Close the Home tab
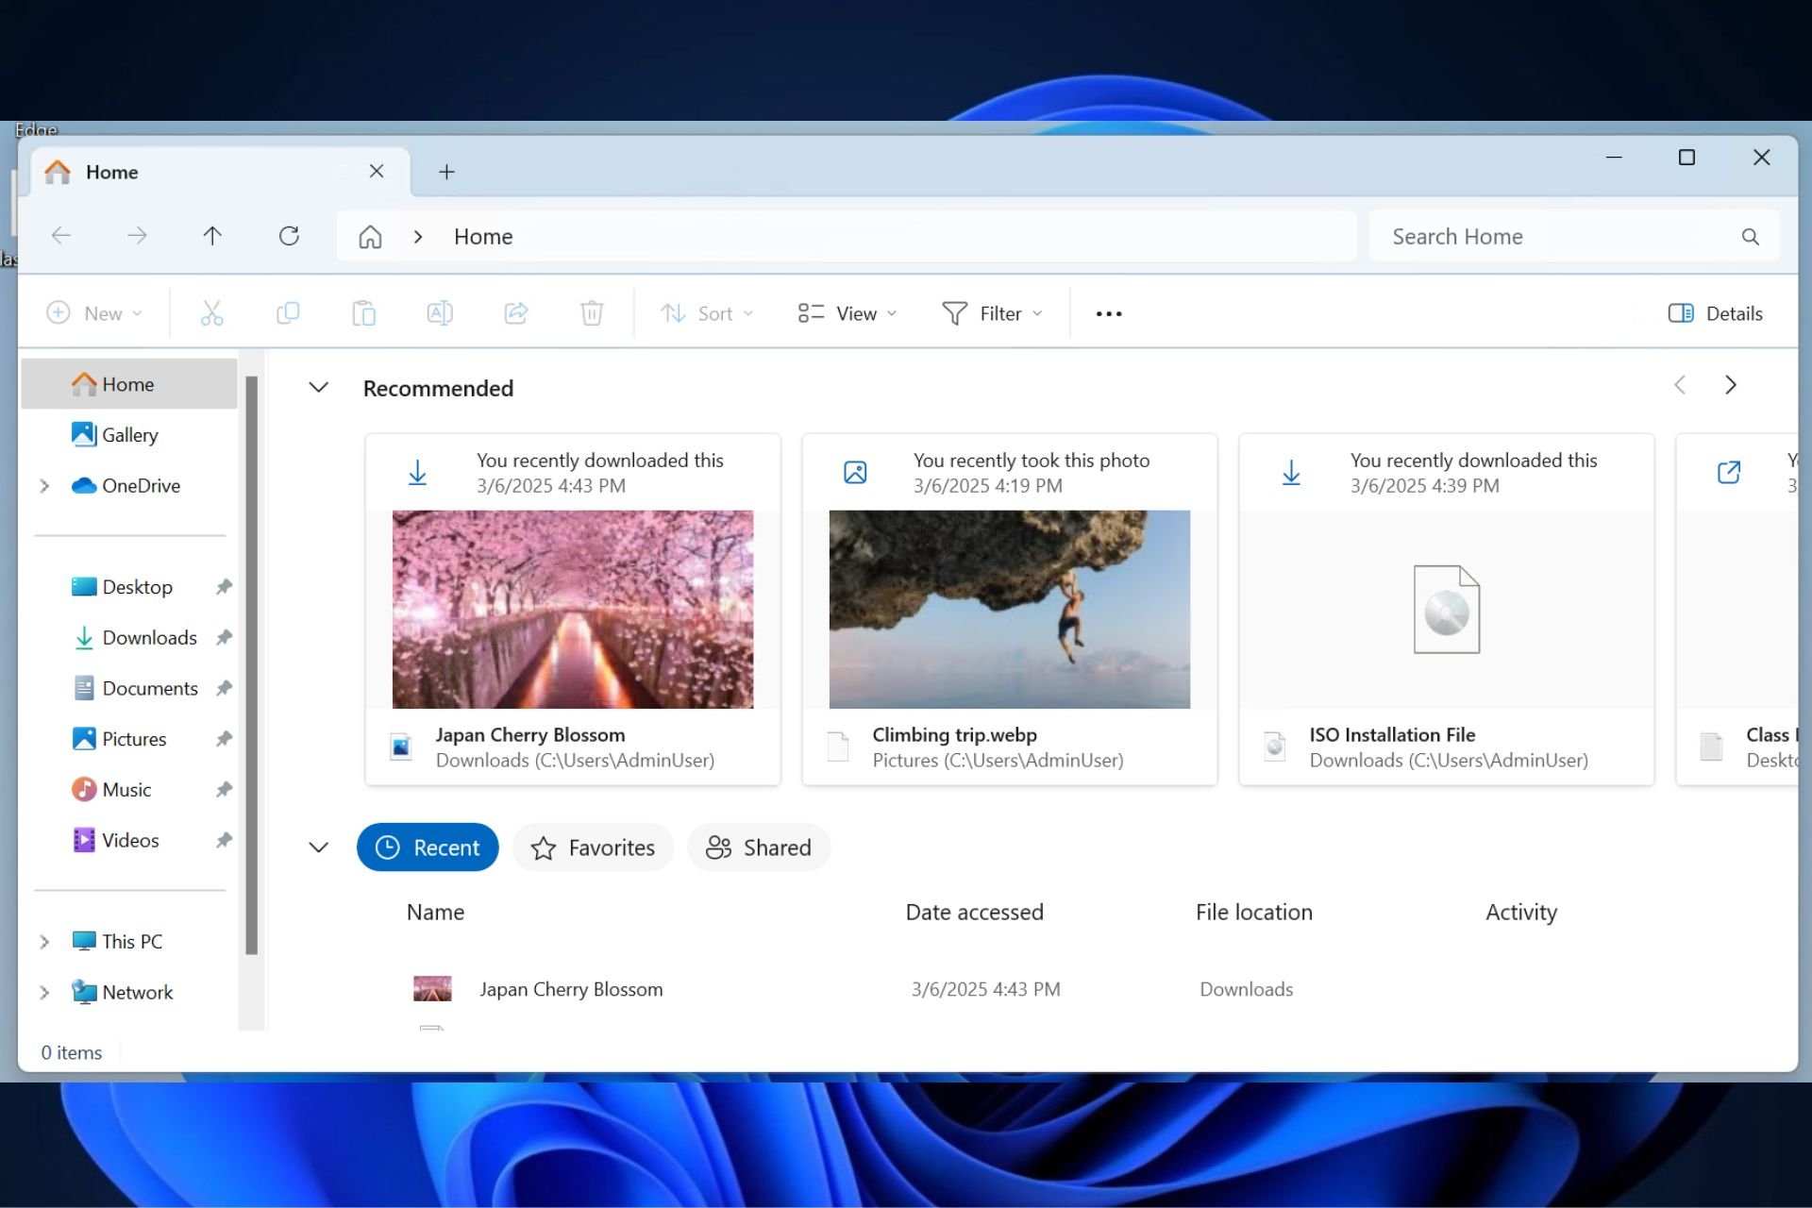The image size is (1812, 1208). pyautogui.click(x=377, y=171)
